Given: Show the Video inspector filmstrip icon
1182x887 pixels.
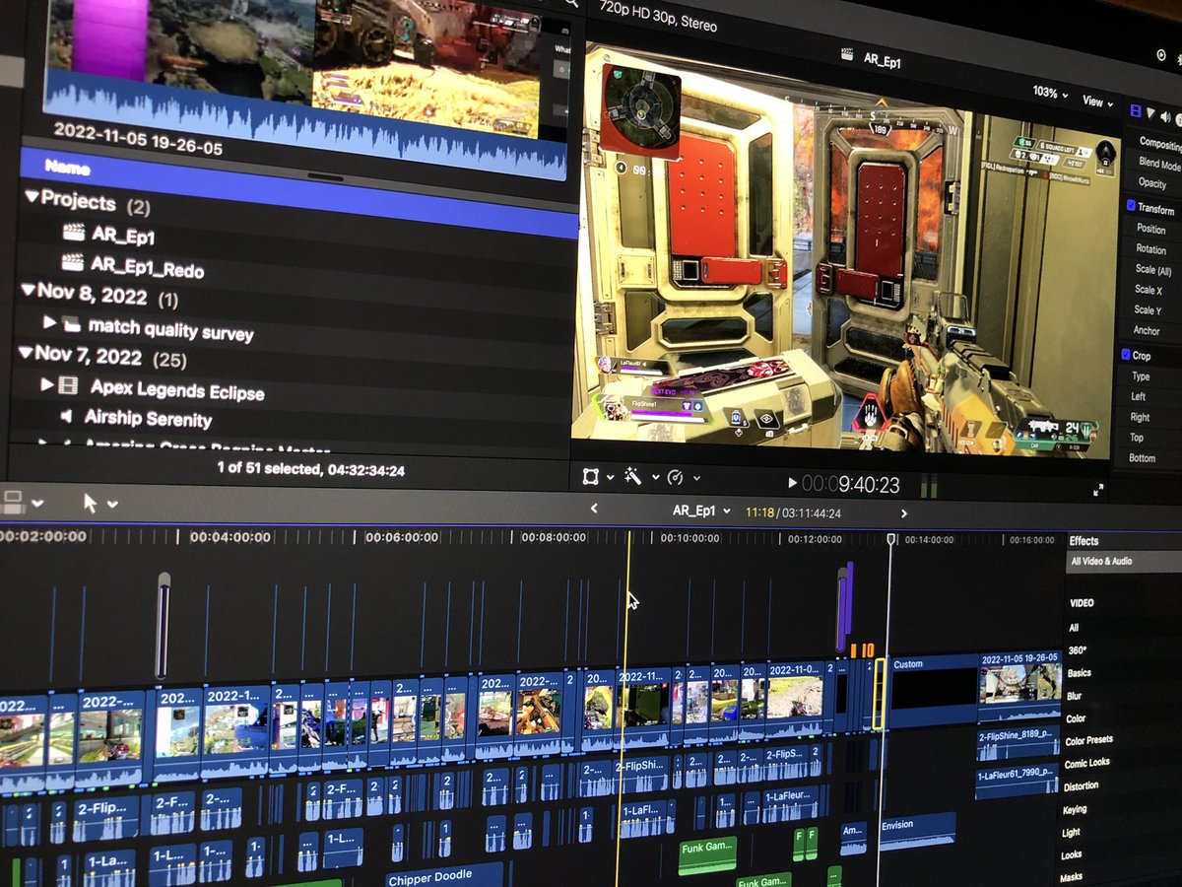Looking at the screenshot, I should click(x=1136, y=110).
